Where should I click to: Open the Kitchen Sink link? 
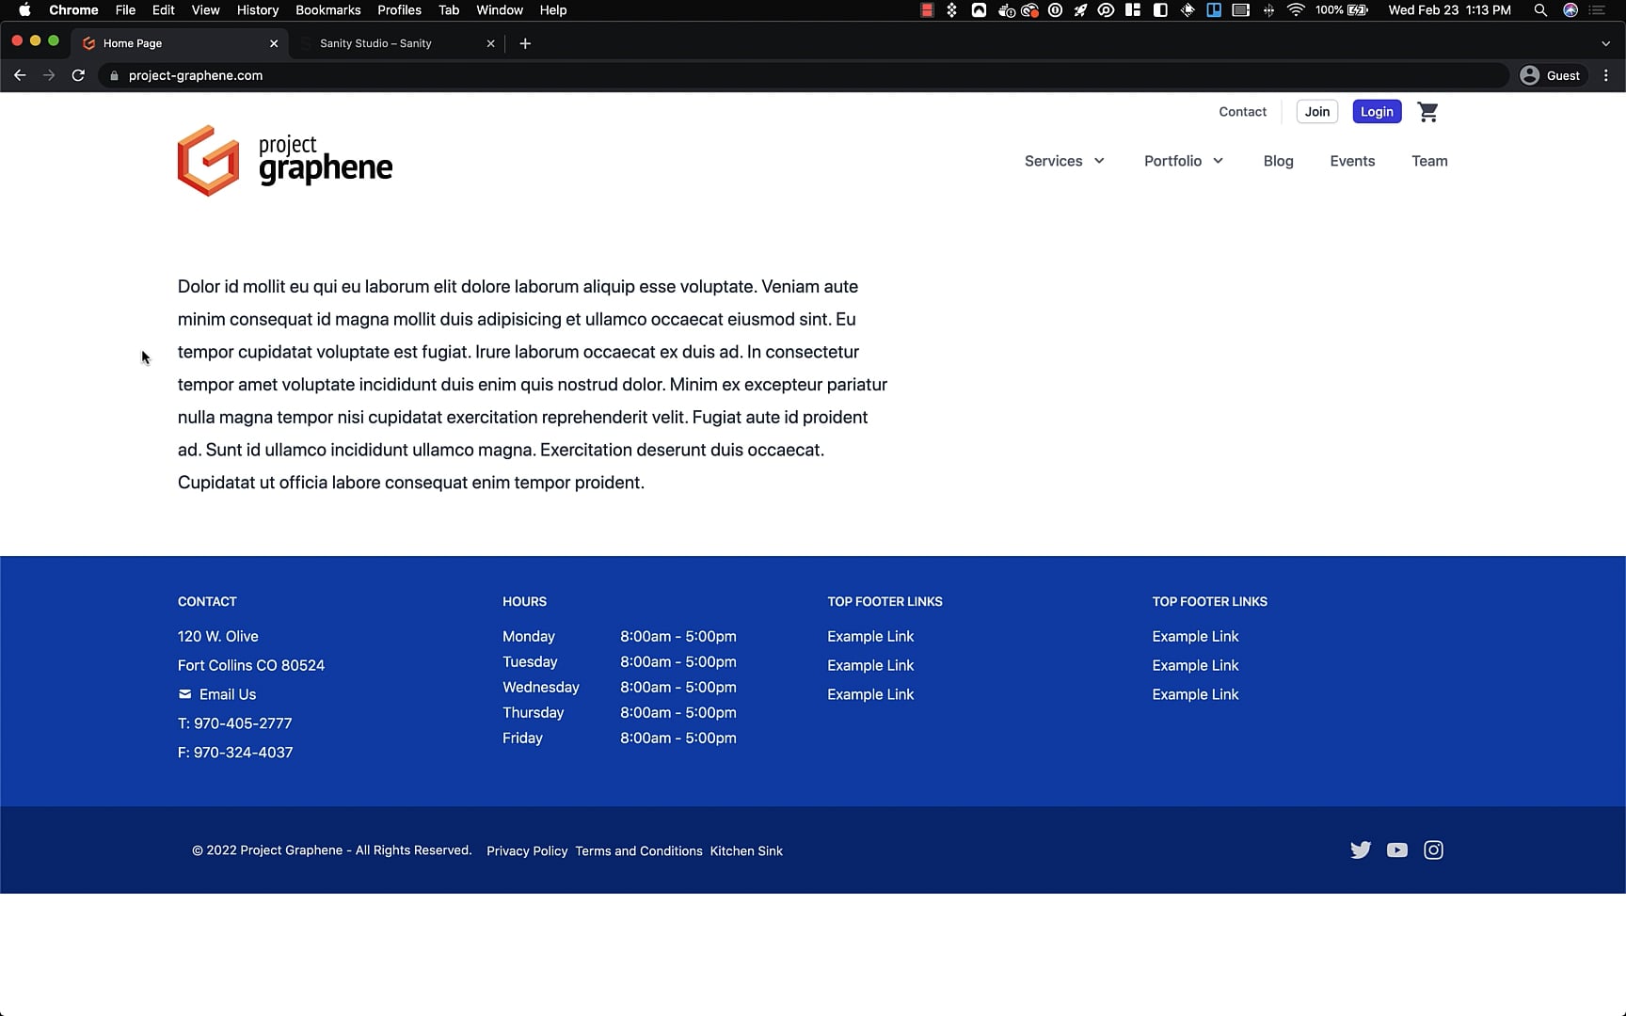(746, 851)
